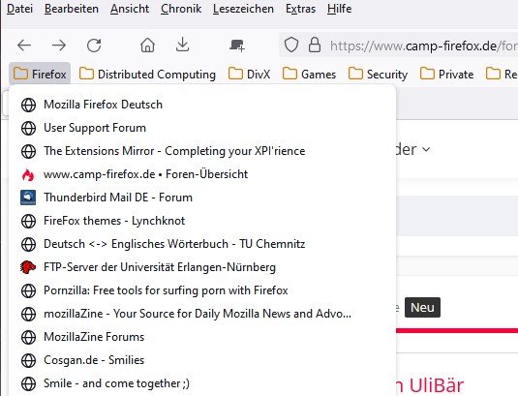Click the red favicon of FTP-Server bookmark

[28, 267]
